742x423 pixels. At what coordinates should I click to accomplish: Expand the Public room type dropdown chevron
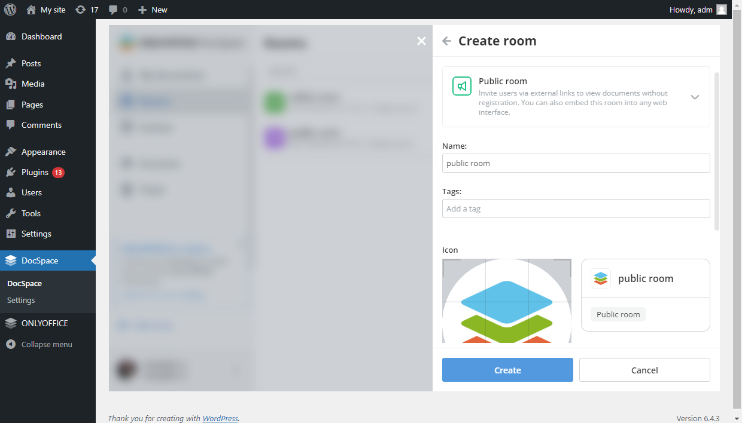(x=694, y=97)
